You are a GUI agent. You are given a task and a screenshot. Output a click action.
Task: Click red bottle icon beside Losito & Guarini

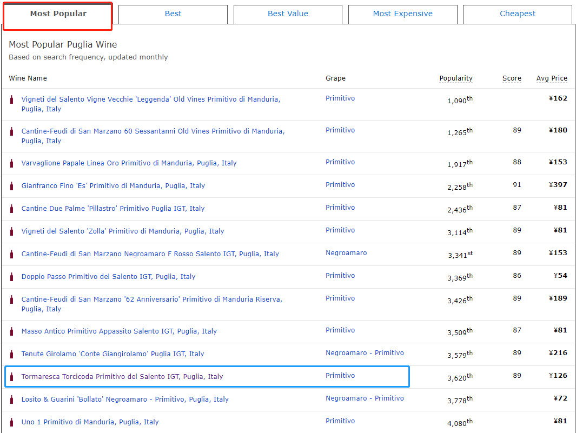(12, 399)
